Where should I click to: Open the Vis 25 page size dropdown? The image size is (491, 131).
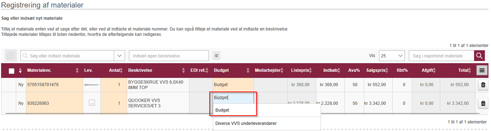coord(392,56)
